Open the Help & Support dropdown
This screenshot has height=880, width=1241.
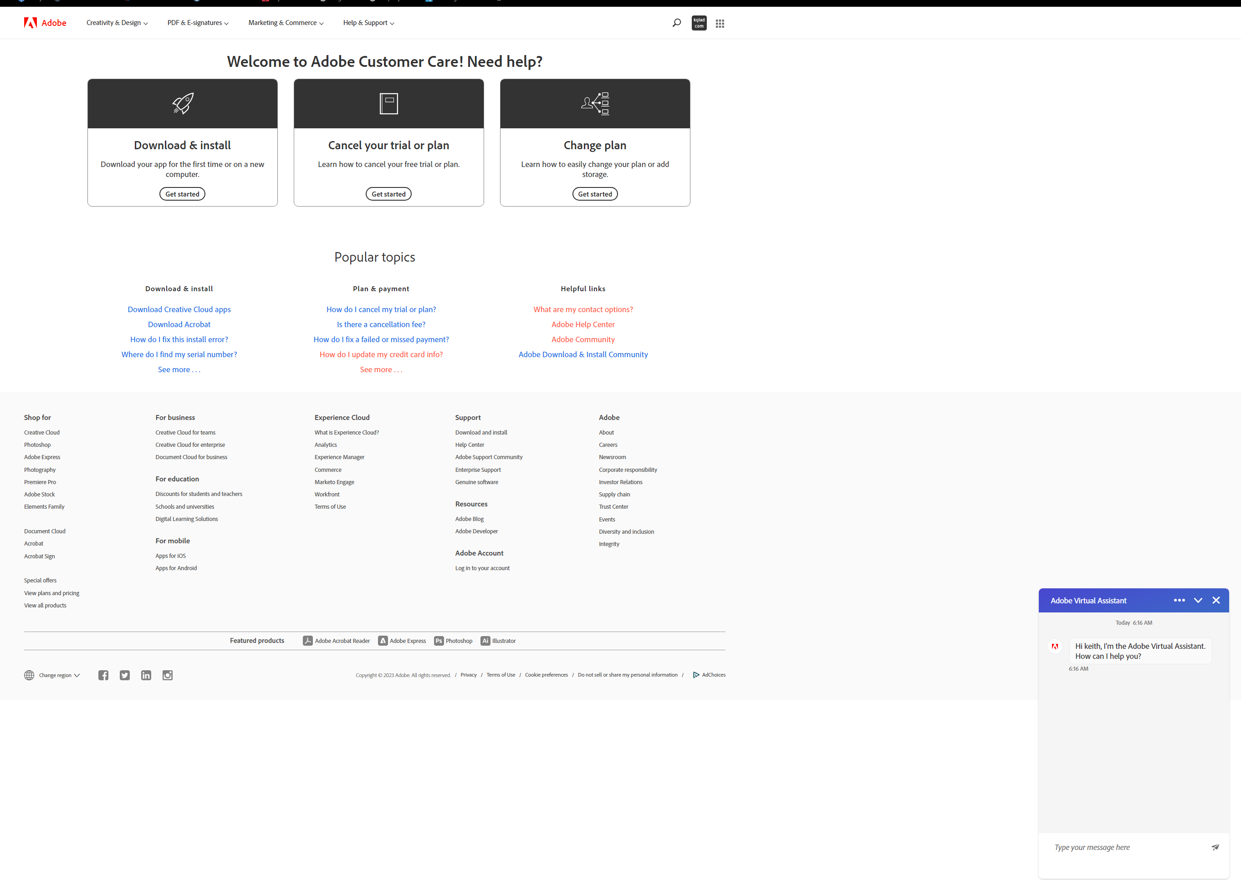pyautogui.click(x=368, y=23)
